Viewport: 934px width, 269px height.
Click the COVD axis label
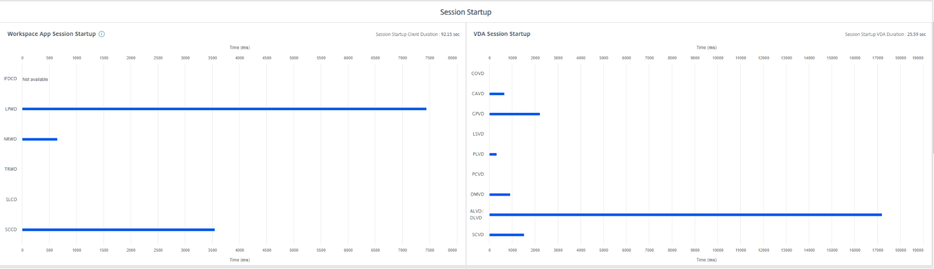click(x=478, y=74)
